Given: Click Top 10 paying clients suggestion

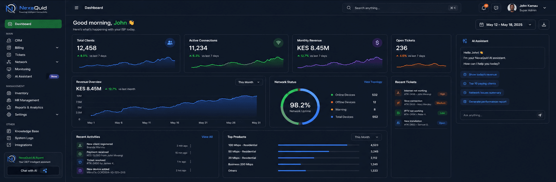Looking at the screenshot, I should pos(480,84).
